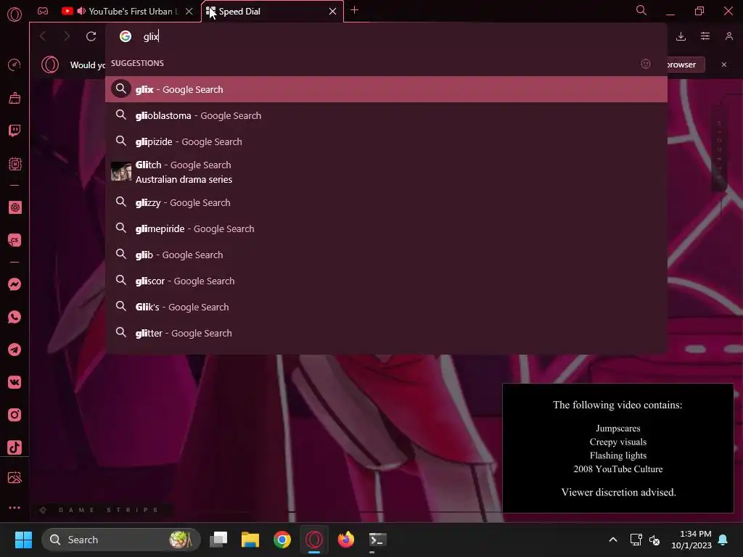Click the video warning overlay window
This screenshot has width=743, height=557.
618,448
